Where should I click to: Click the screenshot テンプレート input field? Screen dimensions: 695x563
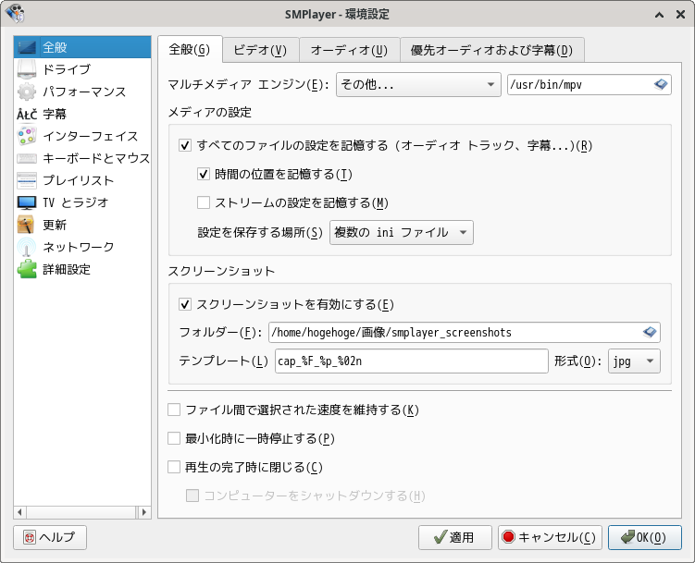click(x=412, y=361)
